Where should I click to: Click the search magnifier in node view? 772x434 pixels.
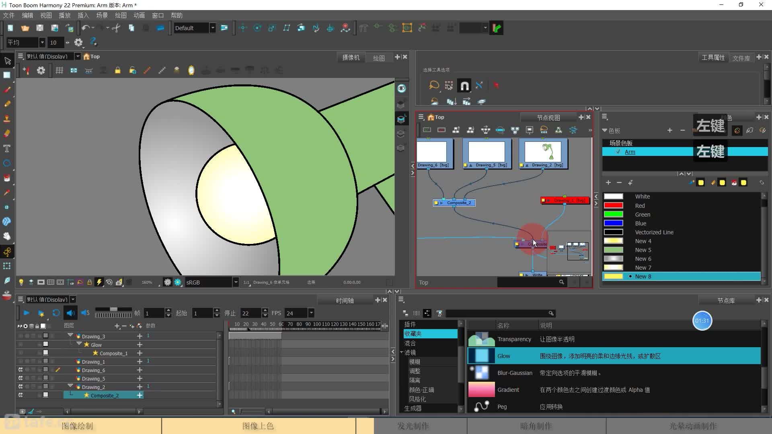click(x=561, y=282)
